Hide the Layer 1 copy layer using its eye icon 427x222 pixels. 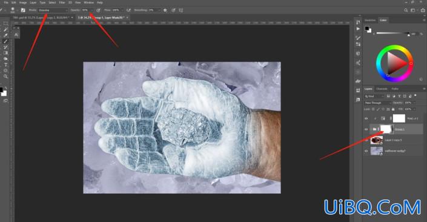(x=366, y=140)
